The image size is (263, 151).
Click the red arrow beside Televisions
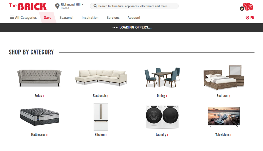231,135
